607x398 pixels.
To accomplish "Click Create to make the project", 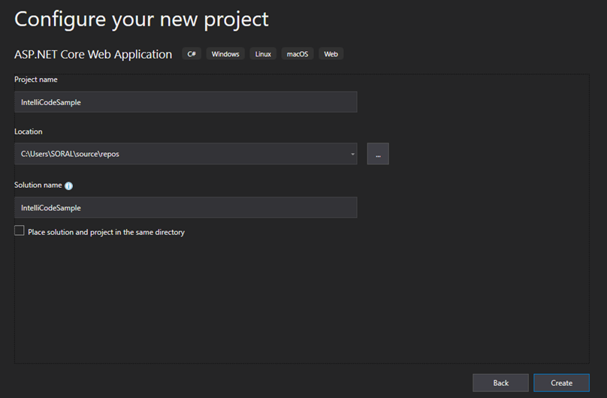I will pos(562,383).
